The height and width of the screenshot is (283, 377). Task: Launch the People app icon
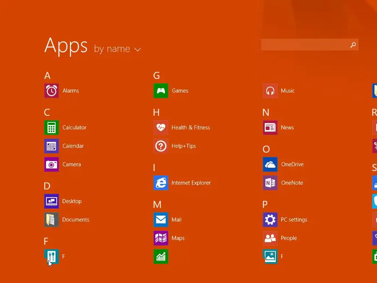pos(270,238)
